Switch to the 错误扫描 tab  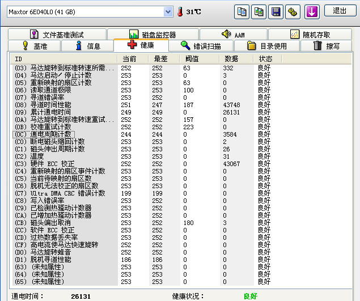click(202, 46)
